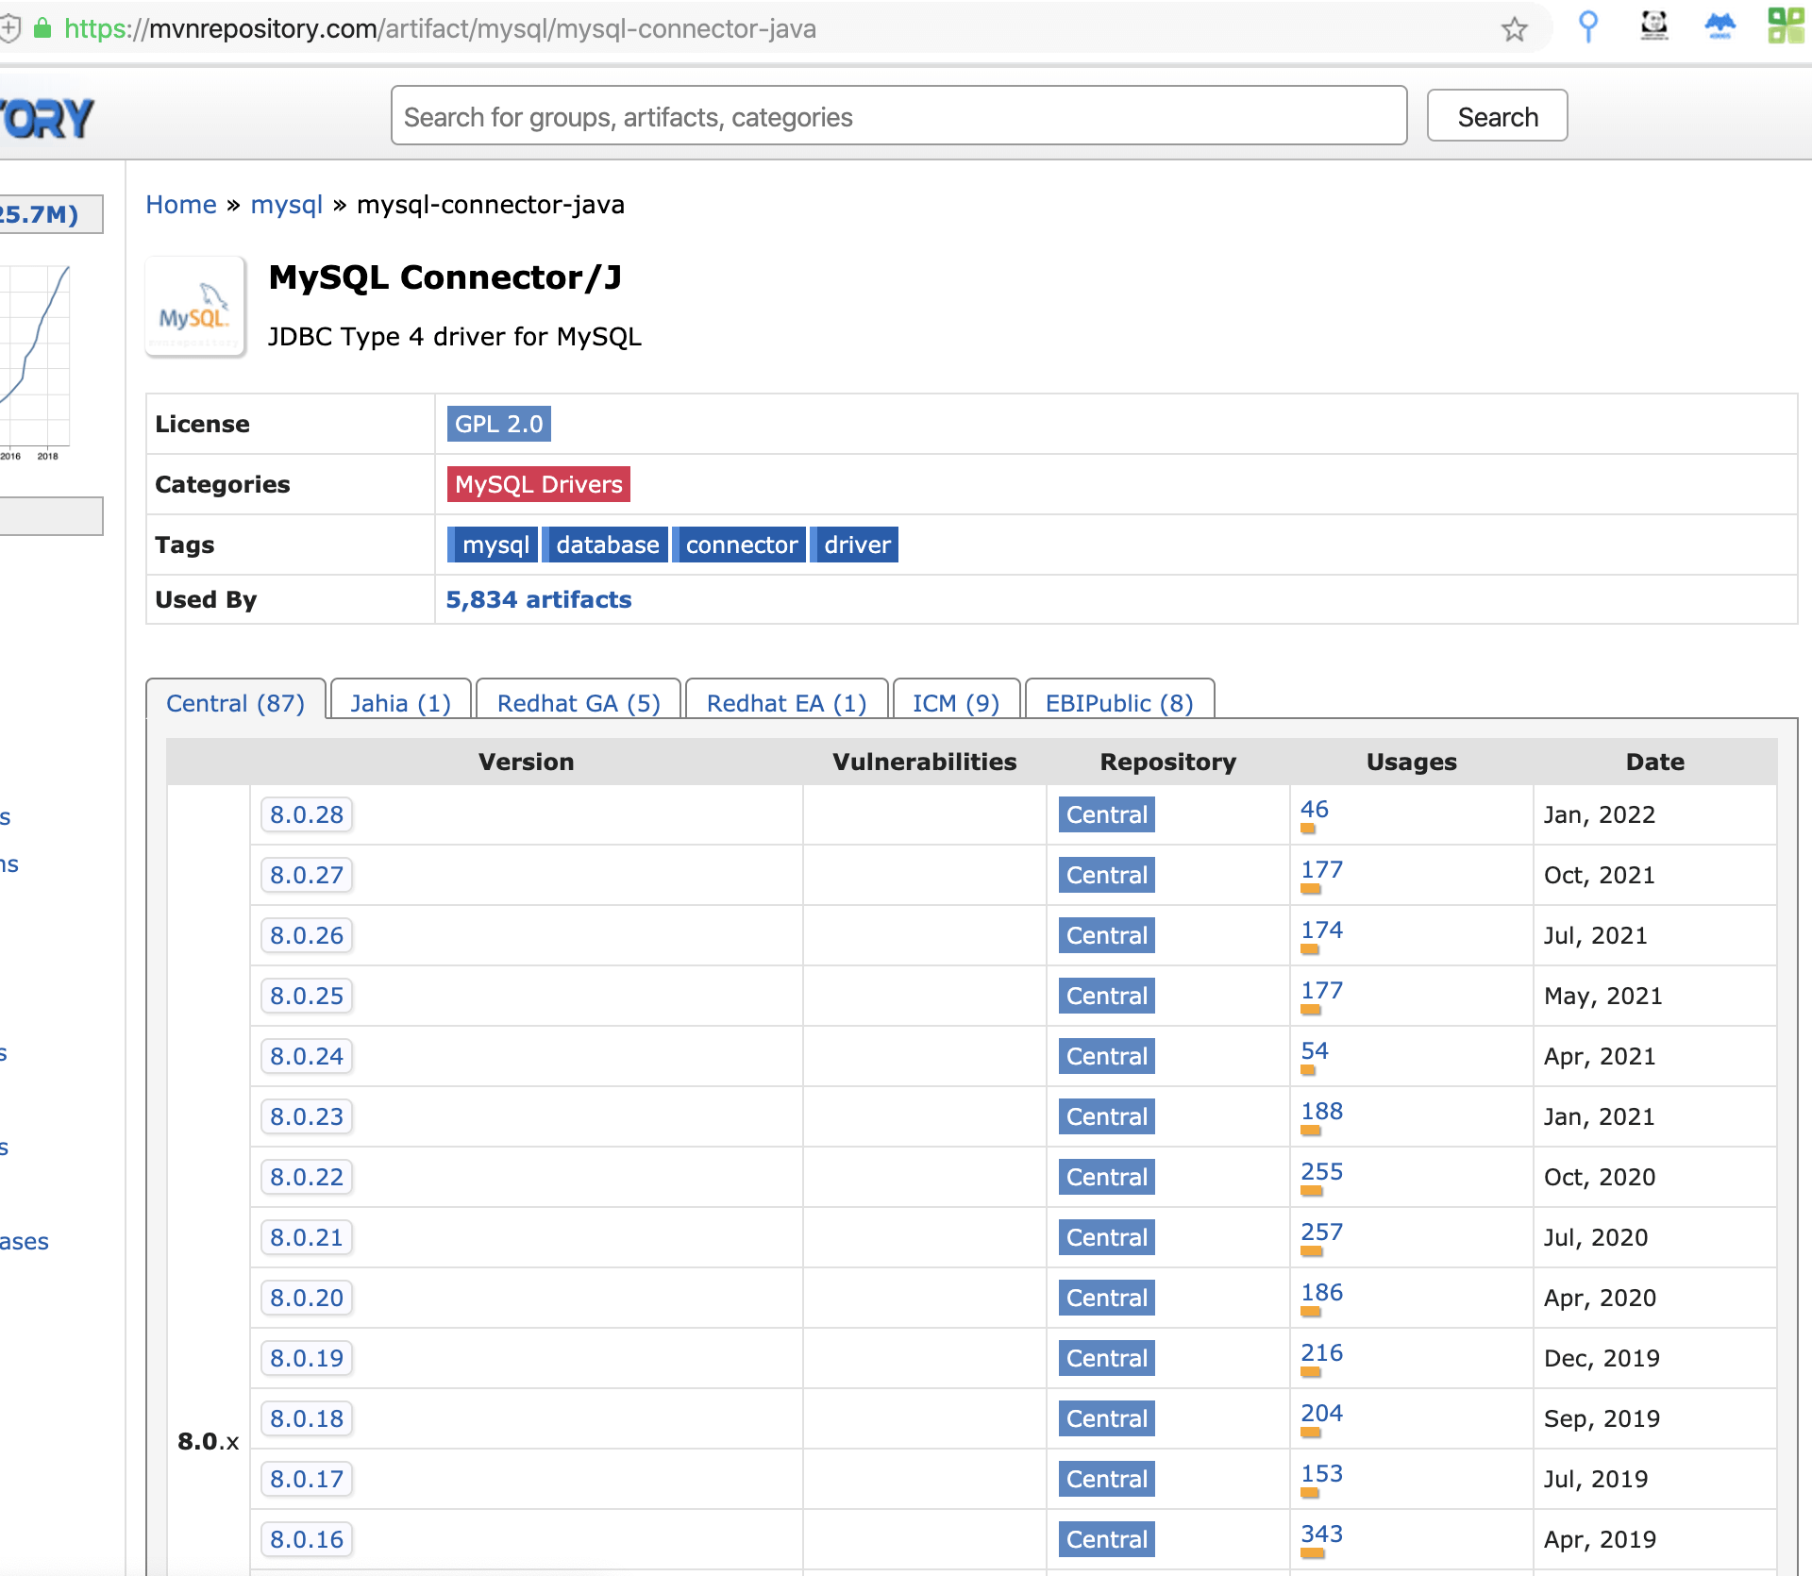1812x1576 pixels.
Task: Open the GPL 2.0 license badge
Action: [x=498, y=424]
